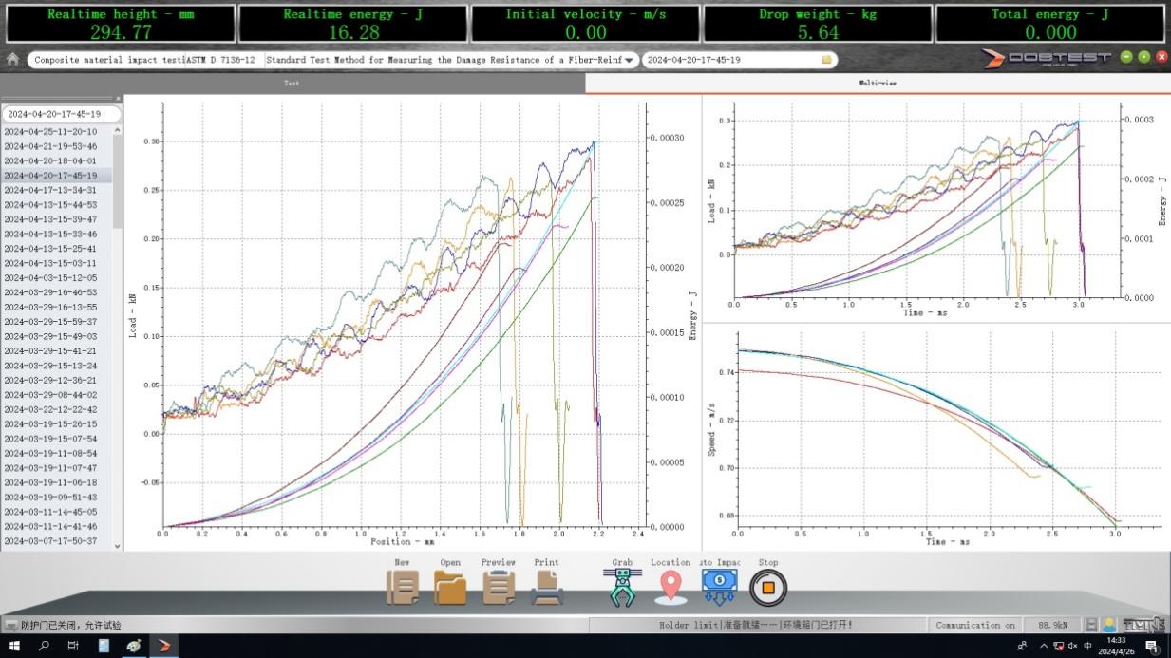Select record 2024-04-25-11-20-10
The height and width of the screenshot is (658, 1171).
(x=57, y=132)
